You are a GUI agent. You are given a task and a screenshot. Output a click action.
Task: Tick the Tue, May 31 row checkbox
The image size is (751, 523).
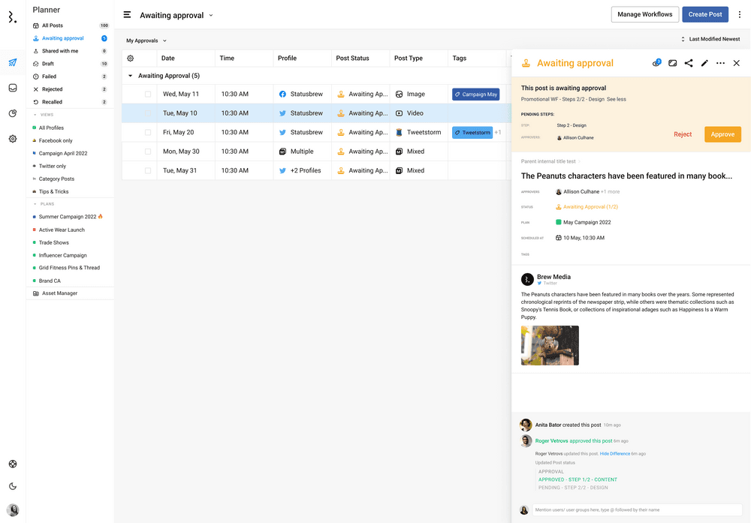click(x=148, y=171)
